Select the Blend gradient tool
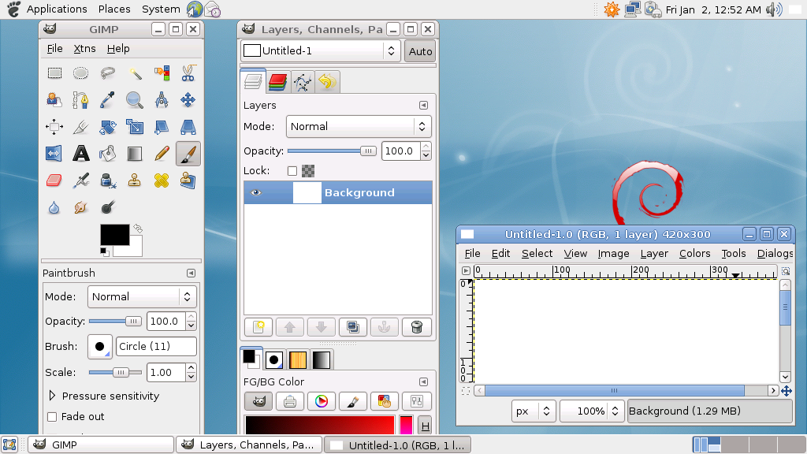This screenshot has width=807, height=454. pos(134,154)
